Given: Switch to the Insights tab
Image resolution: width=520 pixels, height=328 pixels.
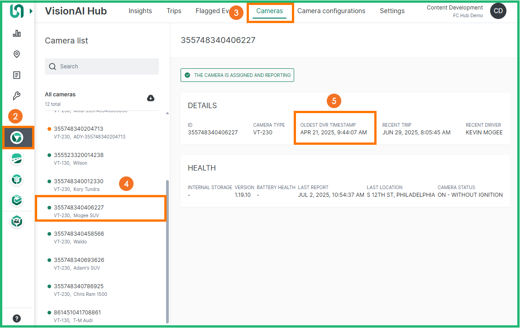Looking at the screenshot, I should (140, 11).
